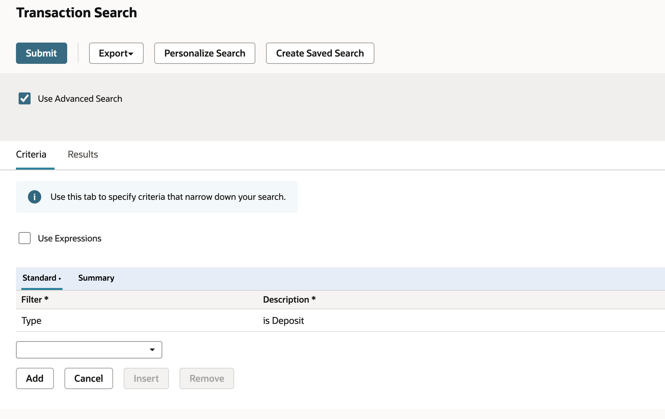Expand the empty filter dropdown
Viewport: 665px width, 419px height.
tap(89, 350)
